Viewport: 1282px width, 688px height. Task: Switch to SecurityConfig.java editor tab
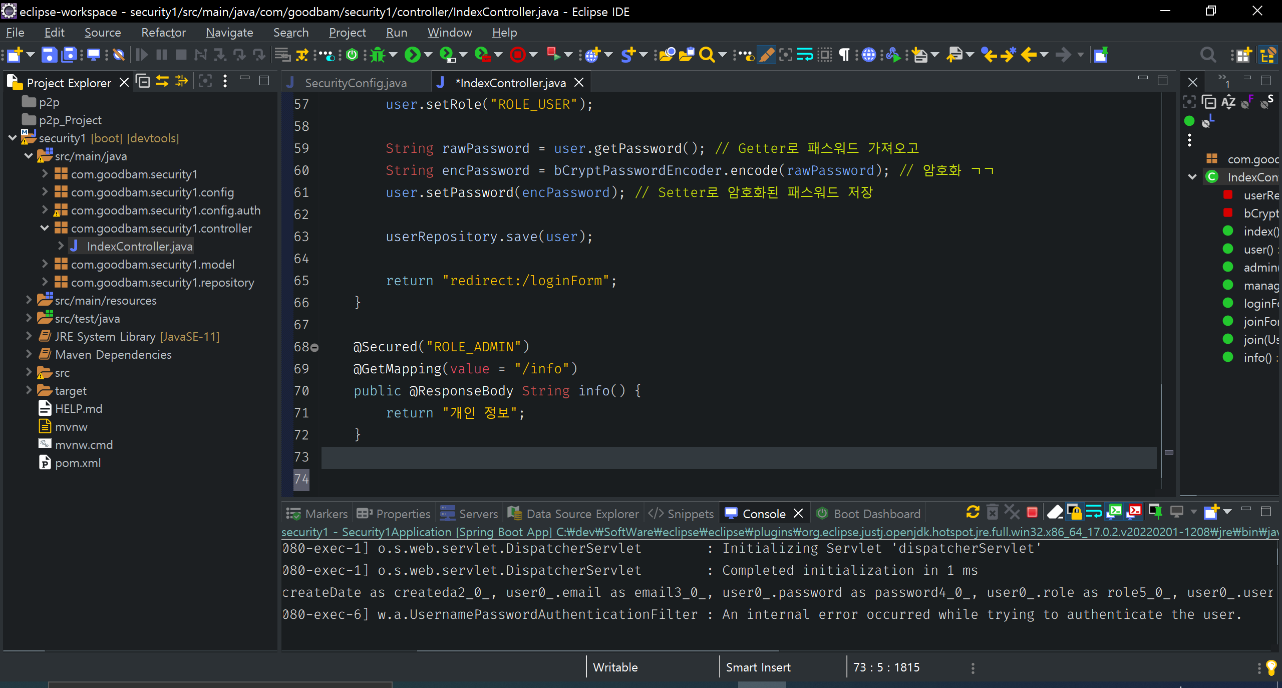356,83
